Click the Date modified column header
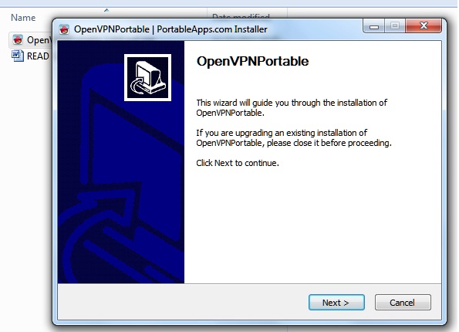The image size is (459, 332). [x=241, y=15]
